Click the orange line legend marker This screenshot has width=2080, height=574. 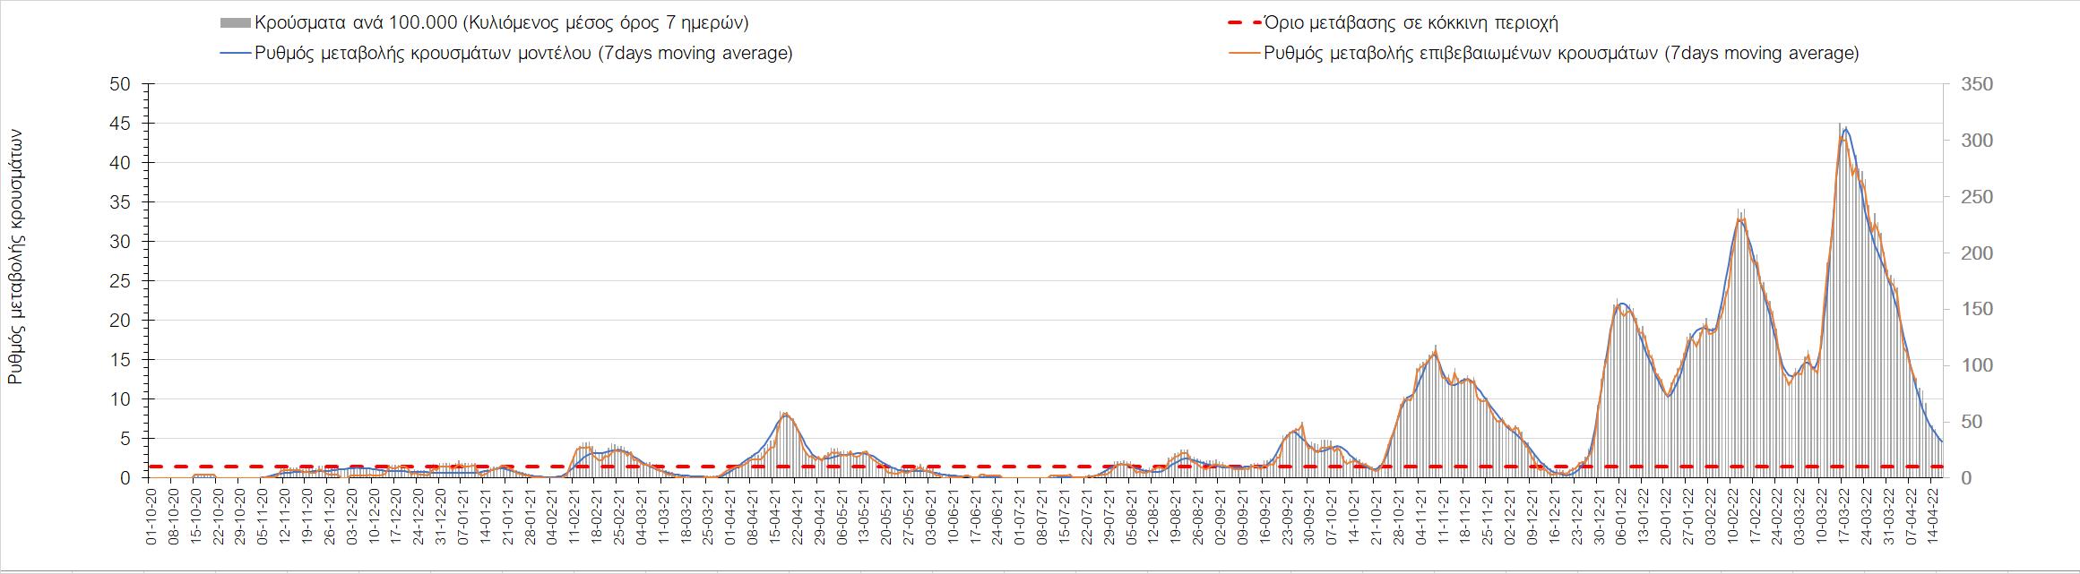pos(1244,54)
